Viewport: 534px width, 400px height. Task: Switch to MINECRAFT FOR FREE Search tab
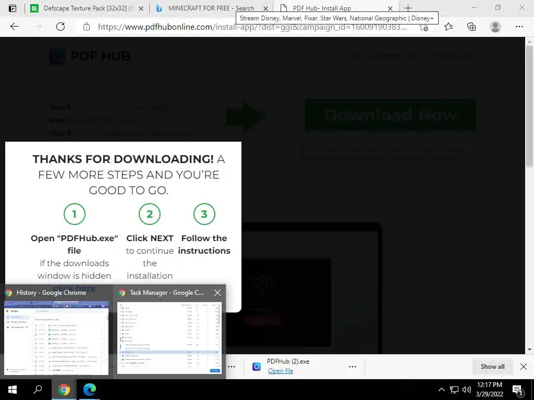coord(211,8)
